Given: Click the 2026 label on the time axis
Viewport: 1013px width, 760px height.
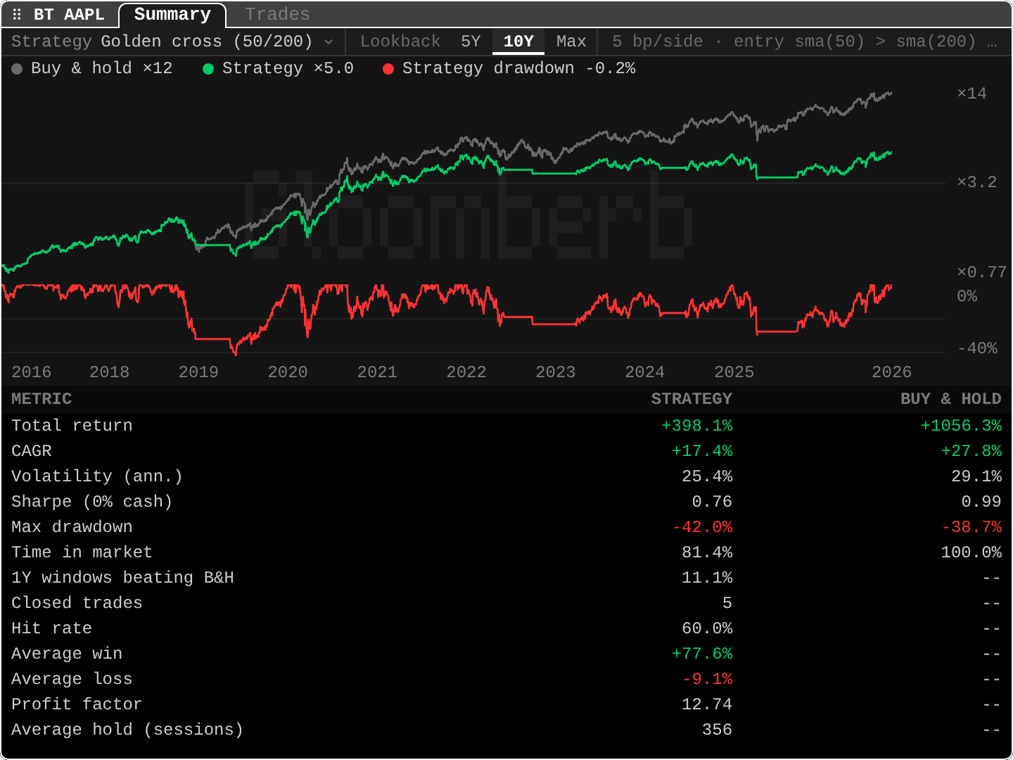Looking at the screenshot, I should pyautogui.click(x=891, y=372).
